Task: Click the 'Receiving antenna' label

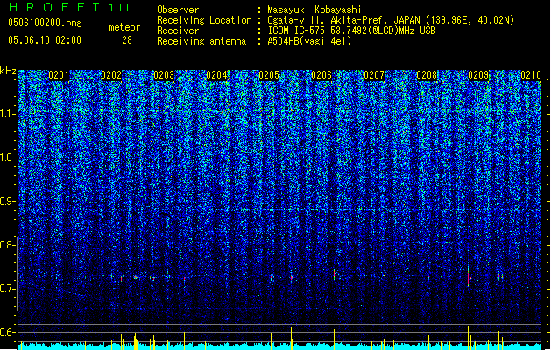Action: 201,41
